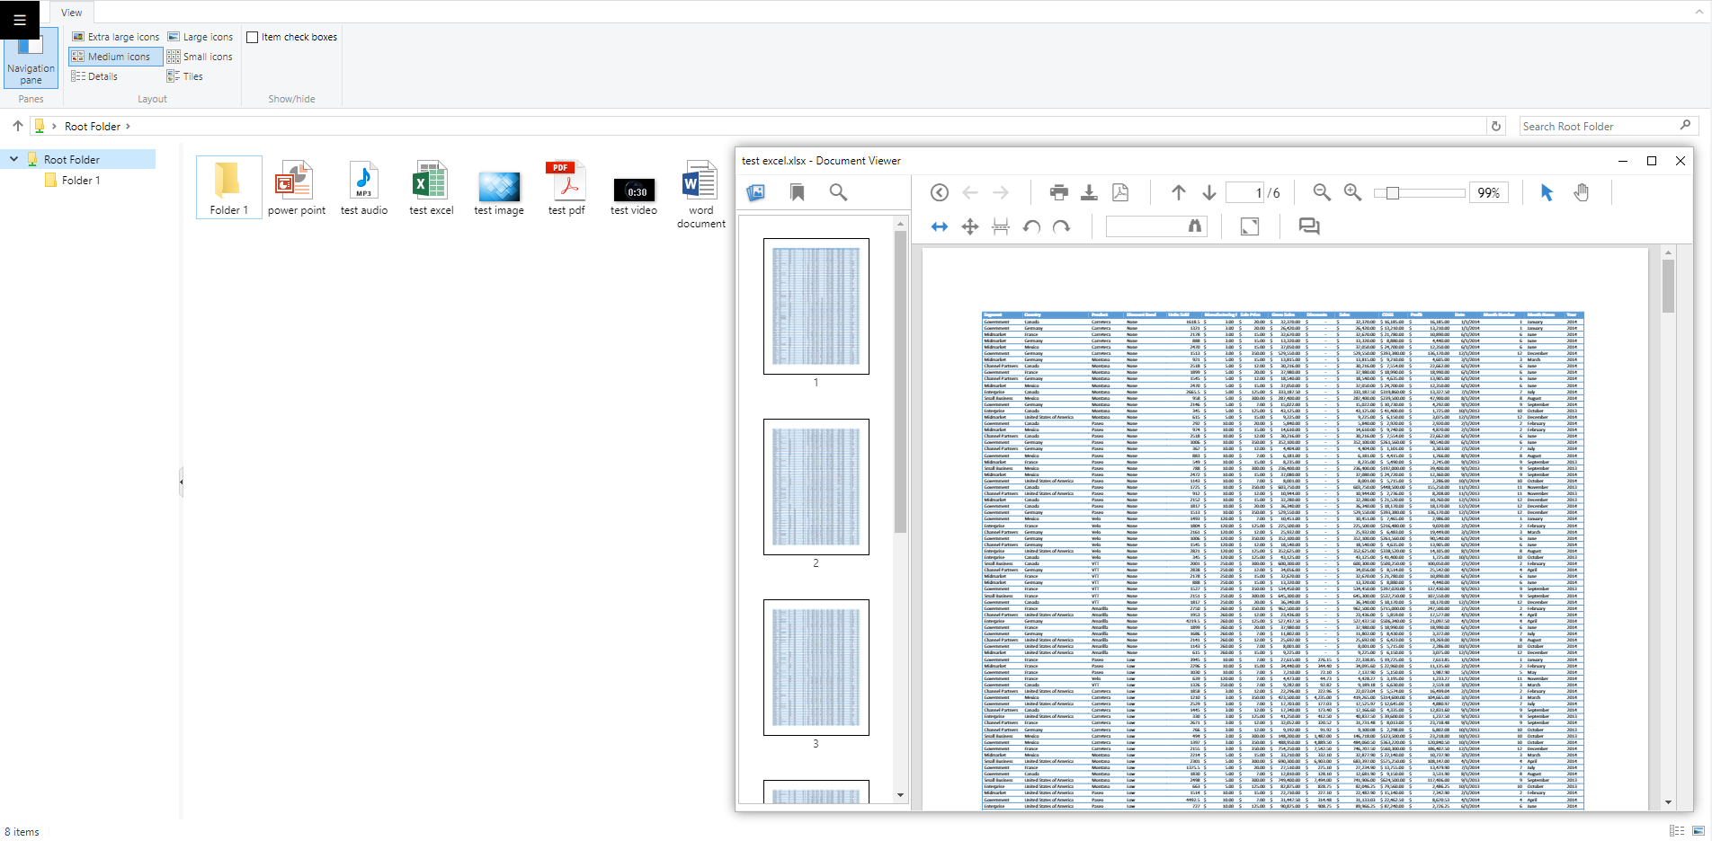Focus the Search Root Folder box
The image size is (1712, 841).
(1599, 126)
